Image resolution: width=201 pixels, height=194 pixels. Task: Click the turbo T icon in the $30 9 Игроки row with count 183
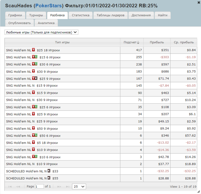point(33,71)
